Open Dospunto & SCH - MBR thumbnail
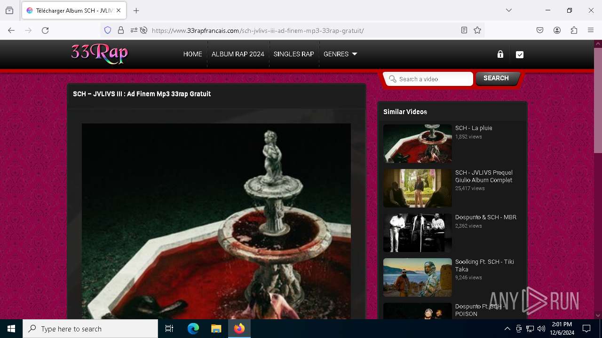Viewport: 602px width, 338px height. pos(418,233)
